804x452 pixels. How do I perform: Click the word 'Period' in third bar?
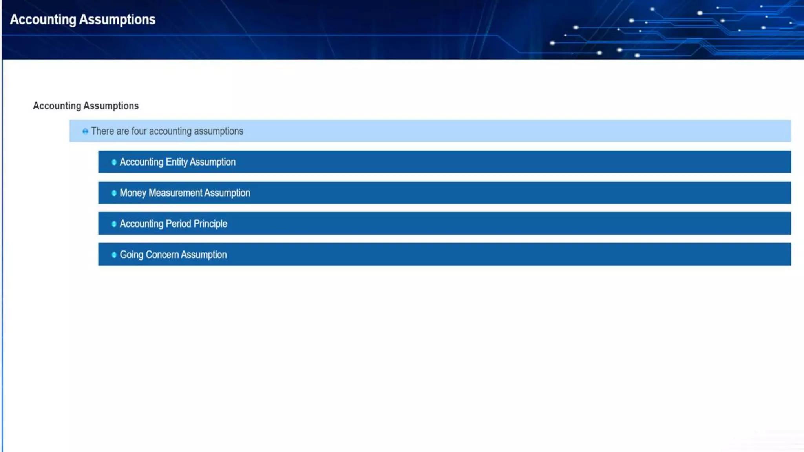pyautogui.click(x=178, y=224)
